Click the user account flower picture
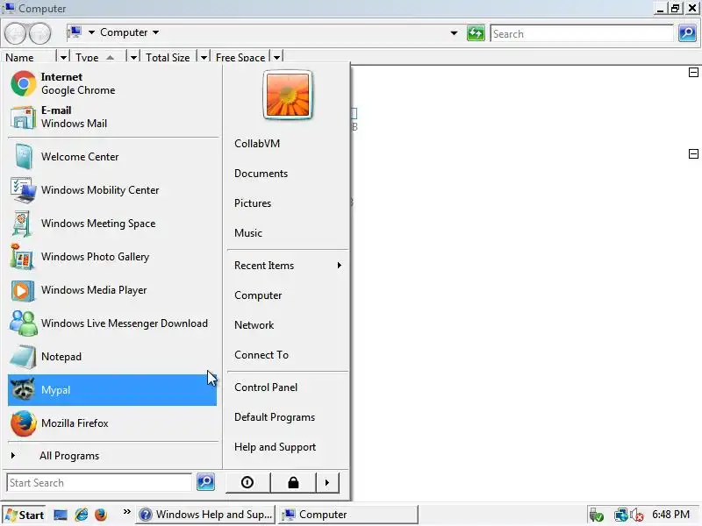702x526 pixels. 288,95
